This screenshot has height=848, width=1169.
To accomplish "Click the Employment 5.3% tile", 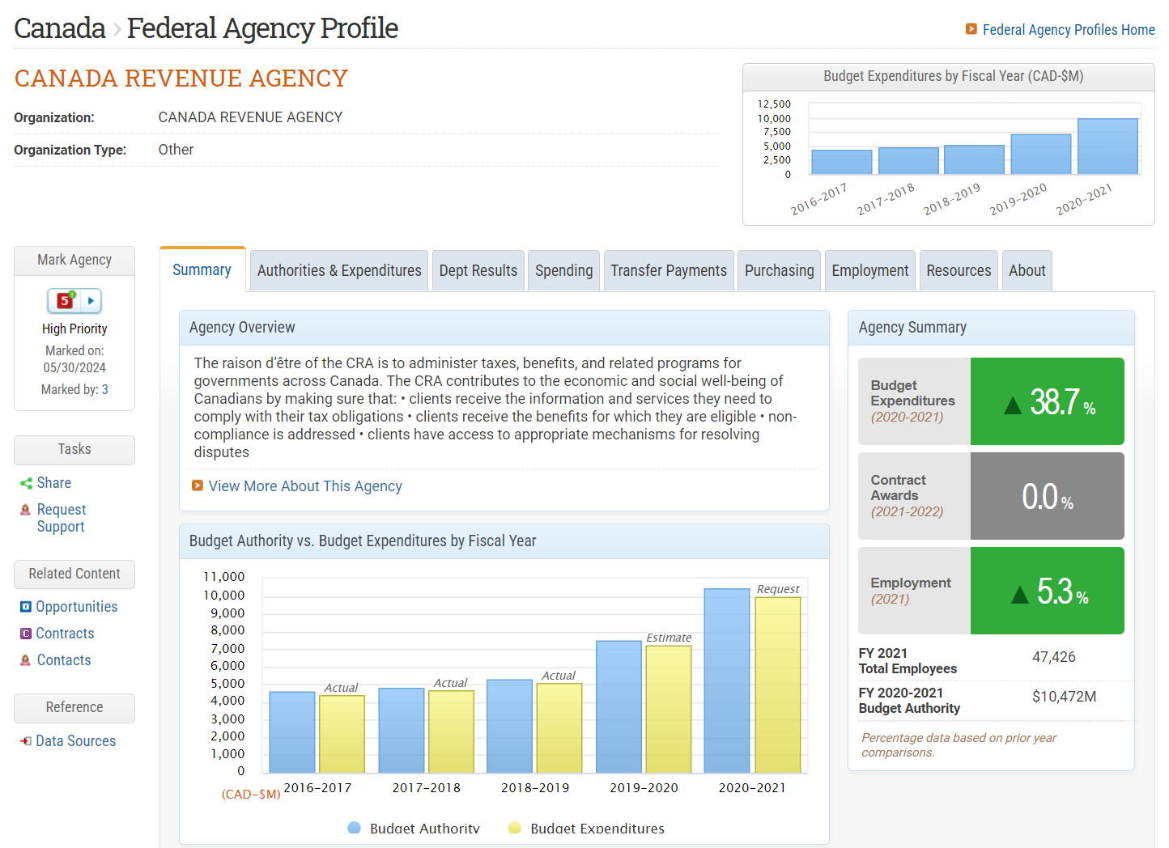I will point(991,591).
